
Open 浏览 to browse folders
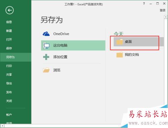[73, 70]
